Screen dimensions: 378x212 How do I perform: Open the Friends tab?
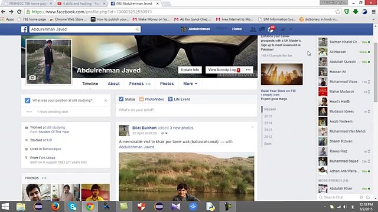(x=139, y=84)
